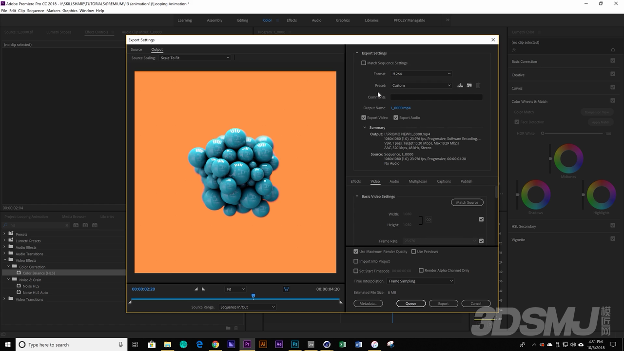Click the HDR White slider

coord(573,133)
